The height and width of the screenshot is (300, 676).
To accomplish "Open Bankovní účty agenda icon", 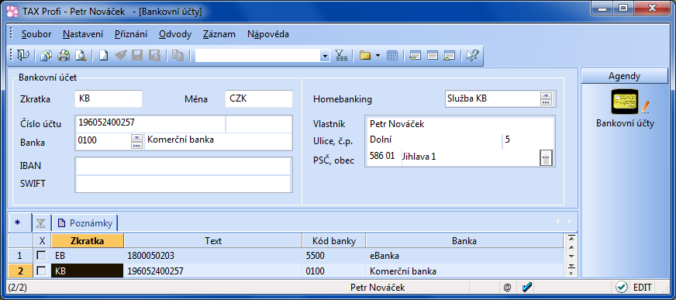I will click(625, 102).
